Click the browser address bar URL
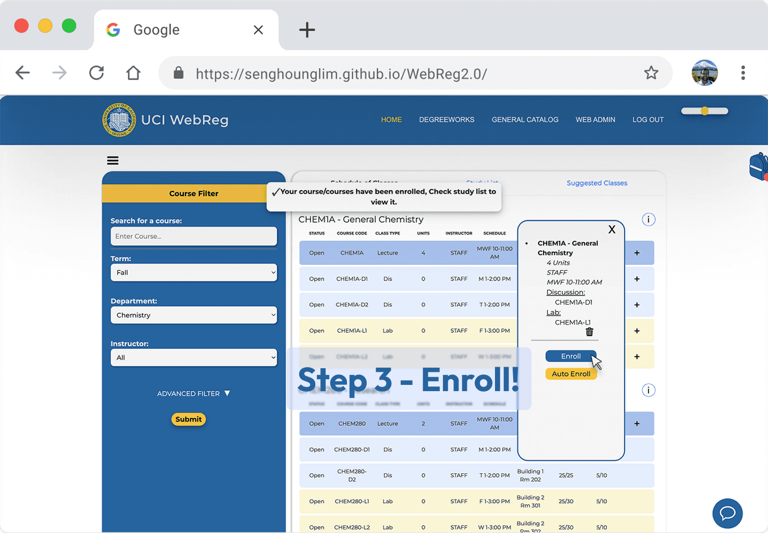 point(341,74)
